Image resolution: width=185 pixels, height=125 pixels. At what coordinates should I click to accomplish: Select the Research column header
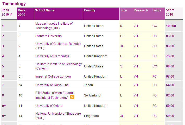point(141,10)
